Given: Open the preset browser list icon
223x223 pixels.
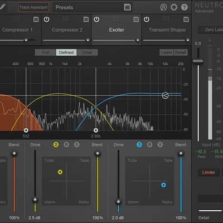Looking at the screenshot, I should pyautogui.click(x=127, y=7).
